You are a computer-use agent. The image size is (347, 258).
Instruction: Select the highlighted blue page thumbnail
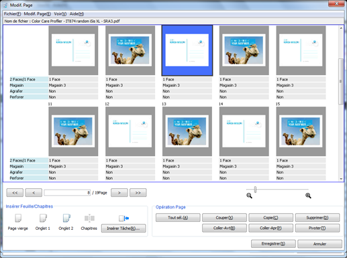click(187, 50)
